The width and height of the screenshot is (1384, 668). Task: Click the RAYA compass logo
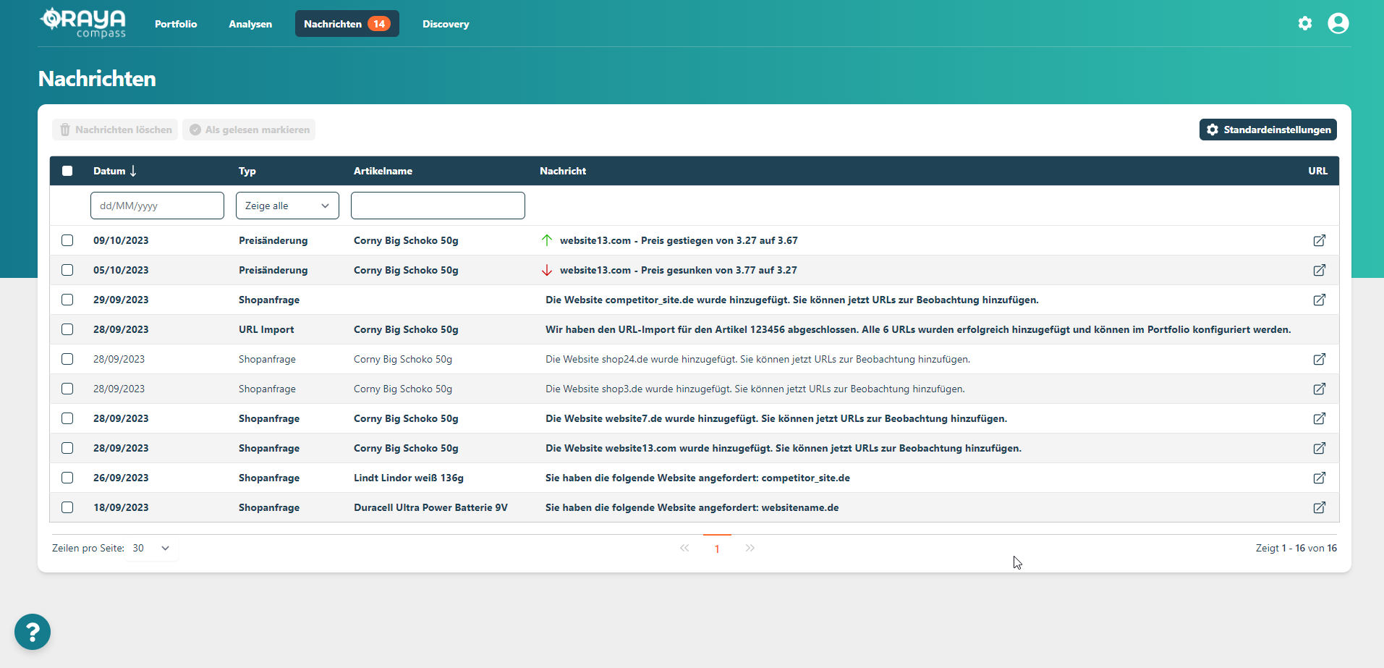[x=83, y=22]
